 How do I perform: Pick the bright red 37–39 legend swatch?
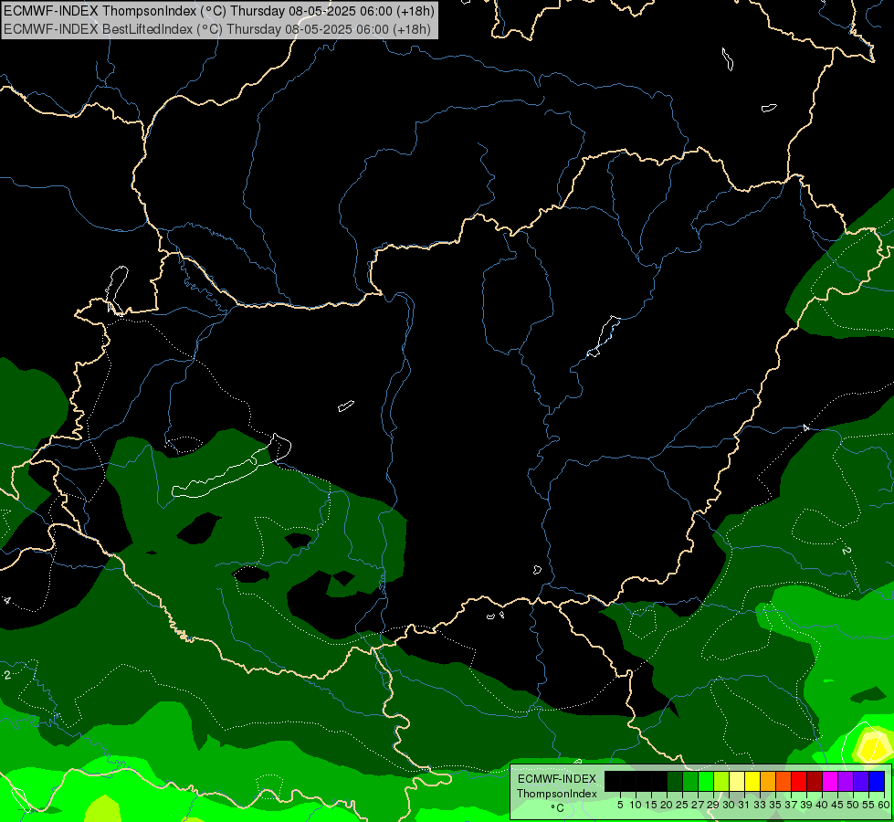[x=799, y=782]
